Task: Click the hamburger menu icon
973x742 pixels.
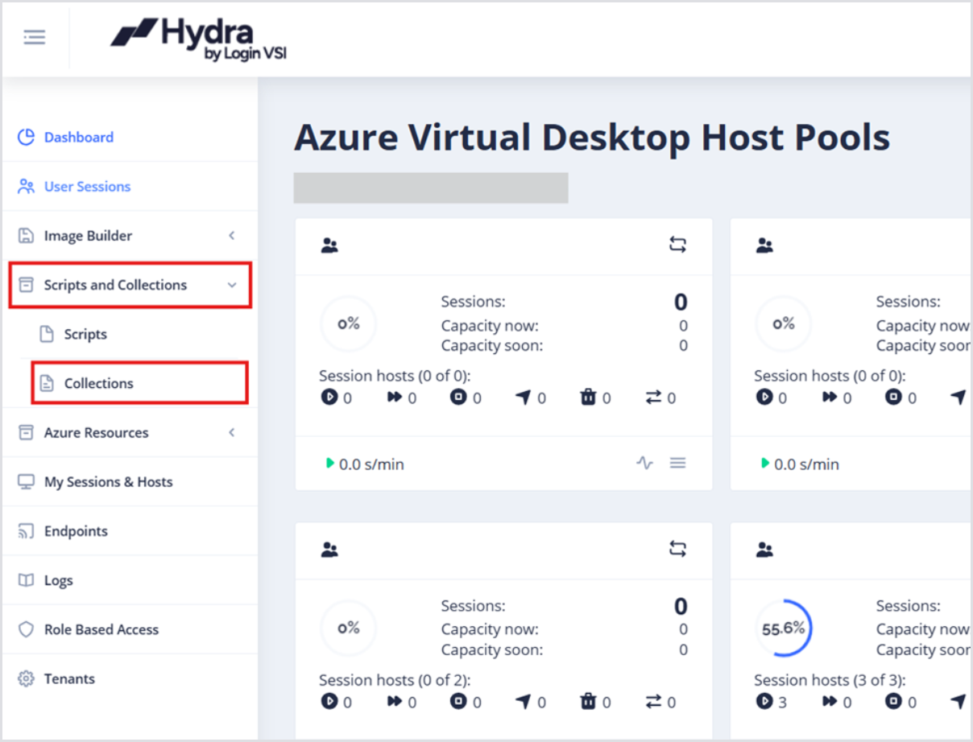Action: tap(35, 38)
